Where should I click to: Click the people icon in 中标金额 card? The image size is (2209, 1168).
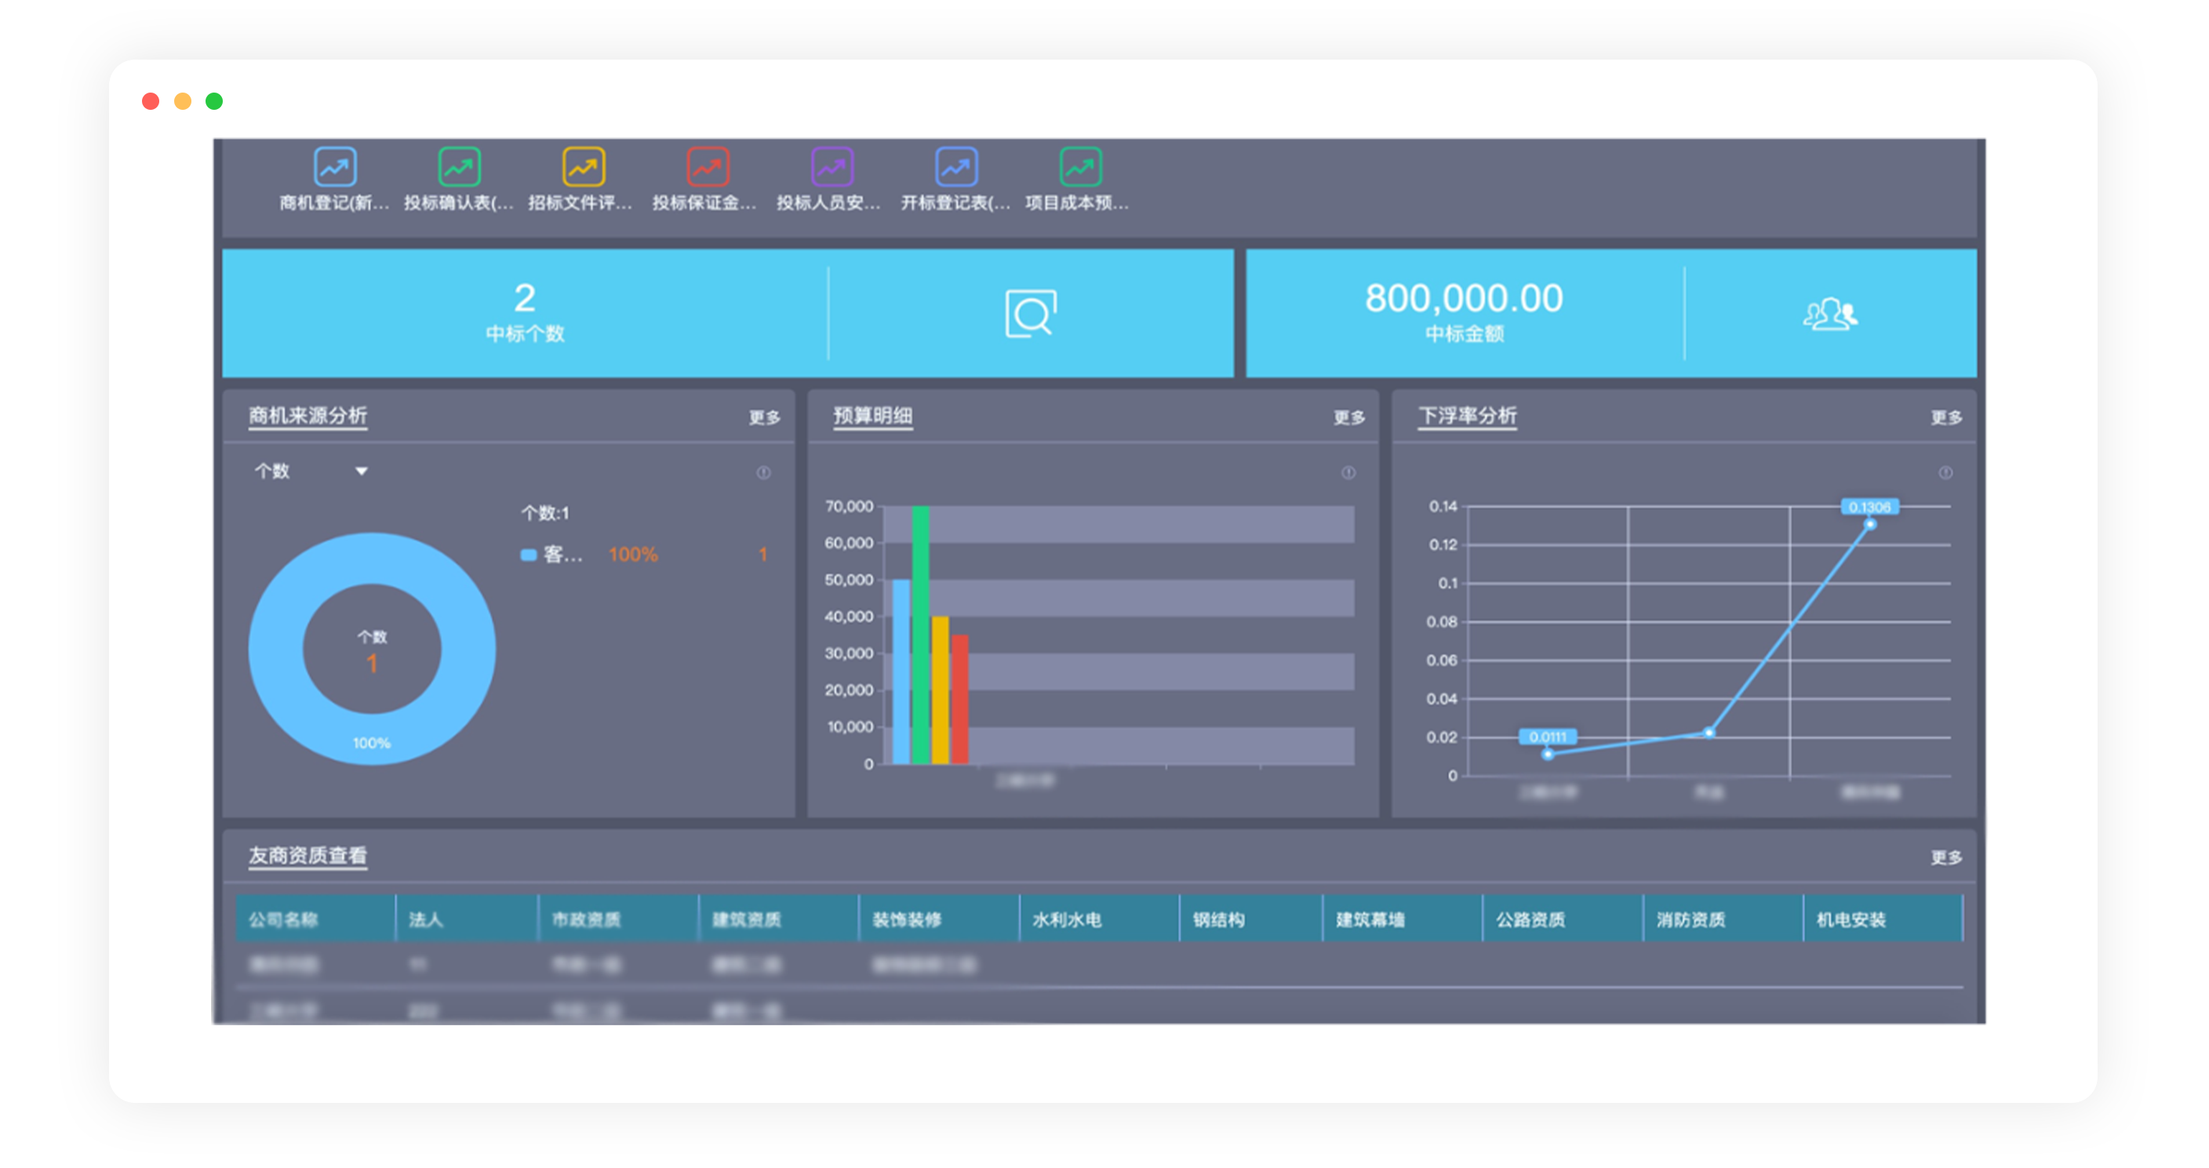click(x=1830, y=314)
